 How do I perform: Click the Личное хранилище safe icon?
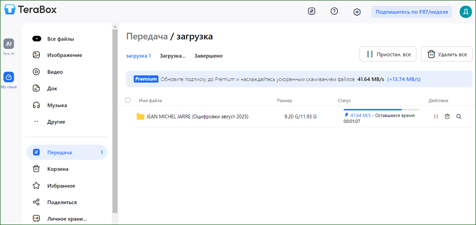click(37, 218)
